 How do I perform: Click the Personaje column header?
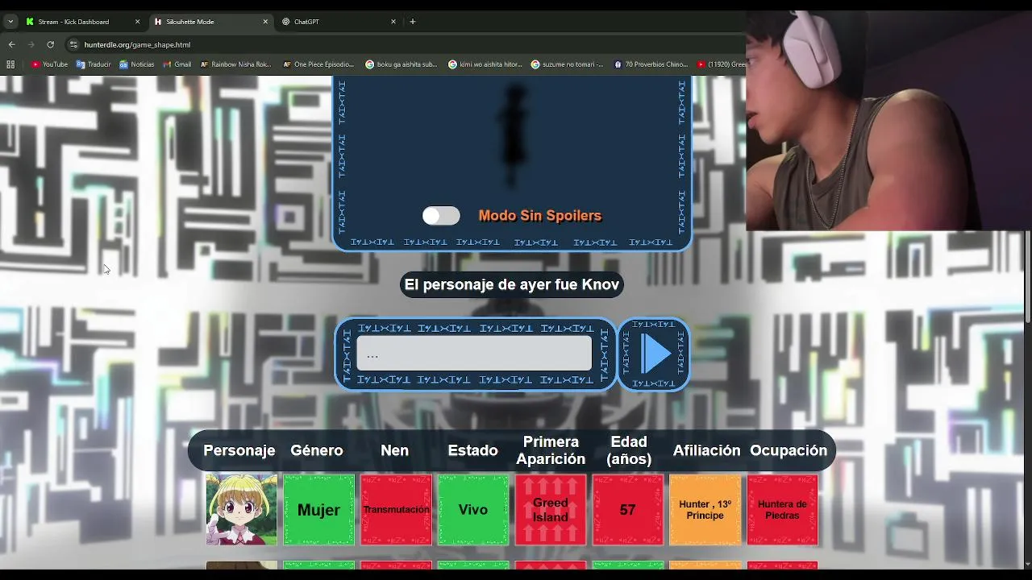239,450
